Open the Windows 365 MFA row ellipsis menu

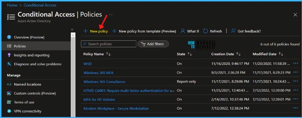point(295,72)
